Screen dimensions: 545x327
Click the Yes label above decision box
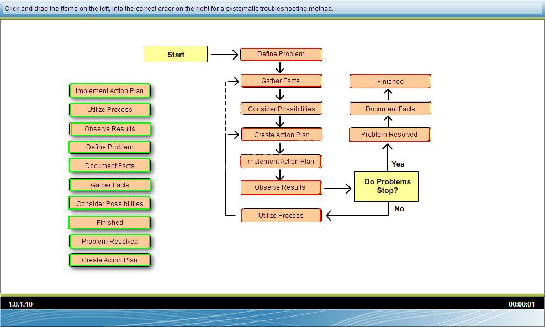coord(398,164)
